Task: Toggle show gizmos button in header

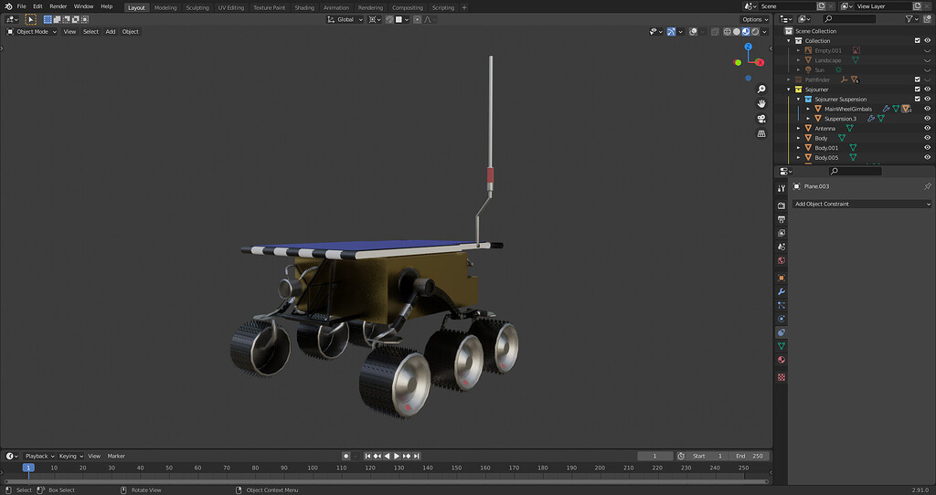Action: (x=672, y=32)
